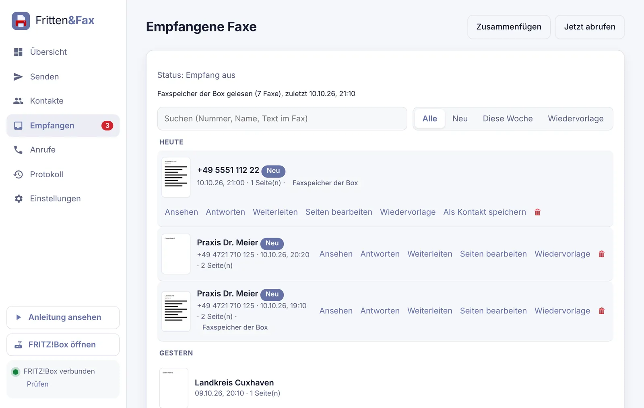The width and height of the screenshot is (644, 408).
Task: Show the Wiedervorlage filter tab
Action: 576,119
